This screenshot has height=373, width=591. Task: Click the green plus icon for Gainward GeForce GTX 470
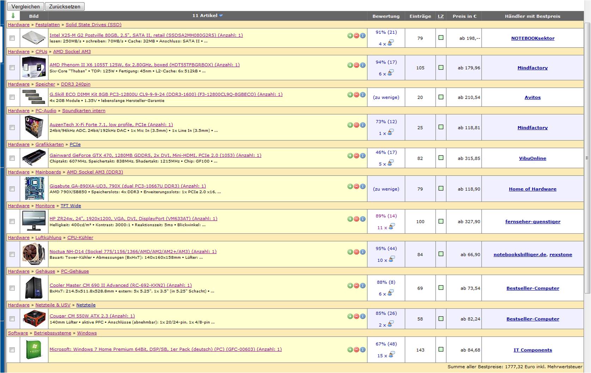coord(350,156)
